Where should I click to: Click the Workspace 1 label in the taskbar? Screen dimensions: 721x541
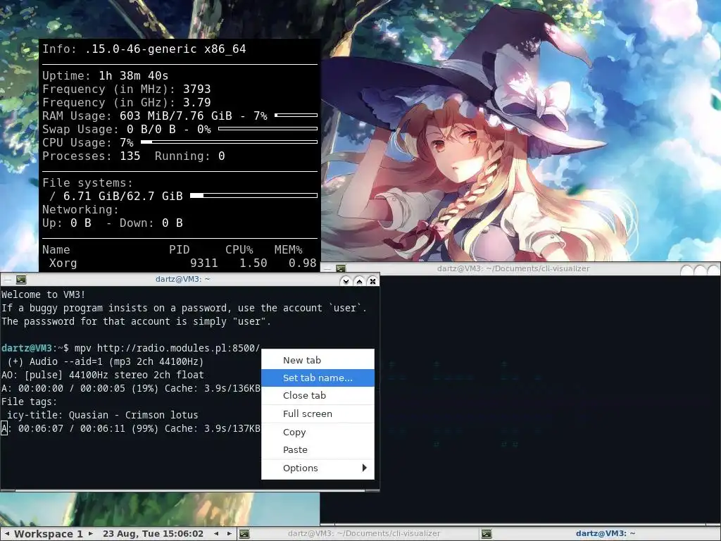[49, 534]
